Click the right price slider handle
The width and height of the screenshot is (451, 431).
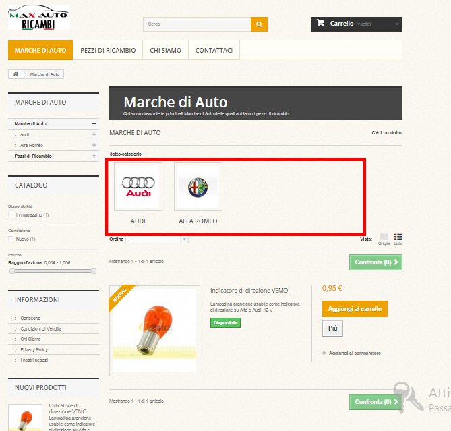pyautogui.click(x=94, y=271)
